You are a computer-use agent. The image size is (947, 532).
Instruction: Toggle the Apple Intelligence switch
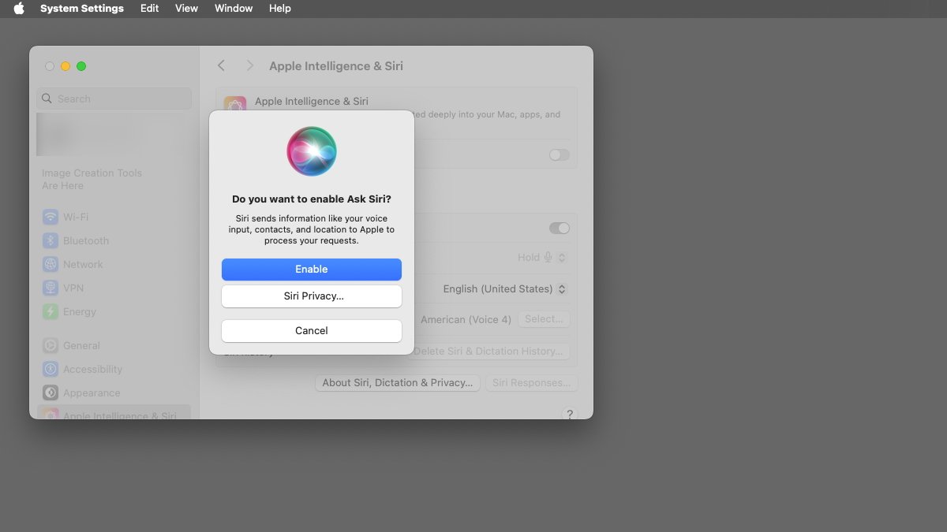(560, 155)
